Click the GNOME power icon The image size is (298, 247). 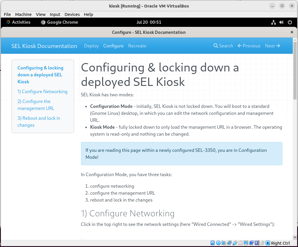point(290,22)
